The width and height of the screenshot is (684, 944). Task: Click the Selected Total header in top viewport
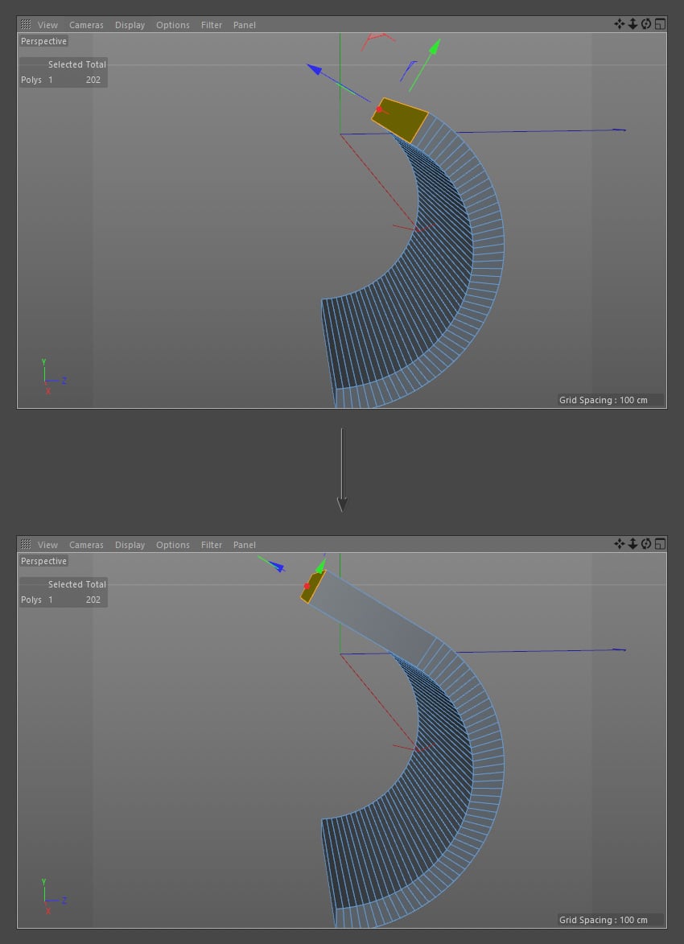(x=77, y=64)
